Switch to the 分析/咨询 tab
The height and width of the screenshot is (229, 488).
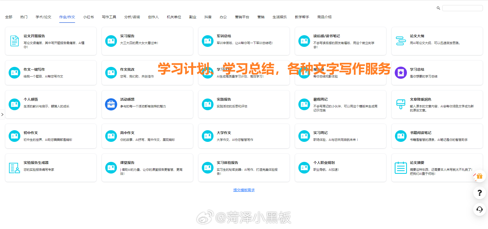point(132,17)
